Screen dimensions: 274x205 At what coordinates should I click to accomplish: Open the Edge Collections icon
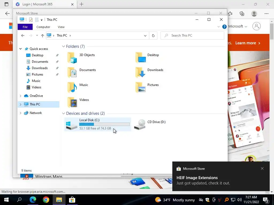pos(242,14)
